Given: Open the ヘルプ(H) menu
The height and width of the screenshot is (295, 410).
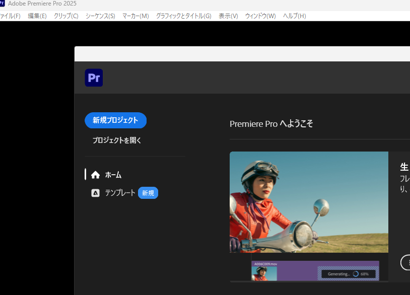Looking at the screenshot, I should pyautogui.click(x=295, y=16).
